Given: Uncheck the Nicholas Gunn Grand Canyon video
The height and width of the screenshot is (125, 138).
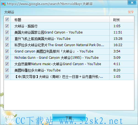Looking at the screenshot, I should click(x=7, y=58).
